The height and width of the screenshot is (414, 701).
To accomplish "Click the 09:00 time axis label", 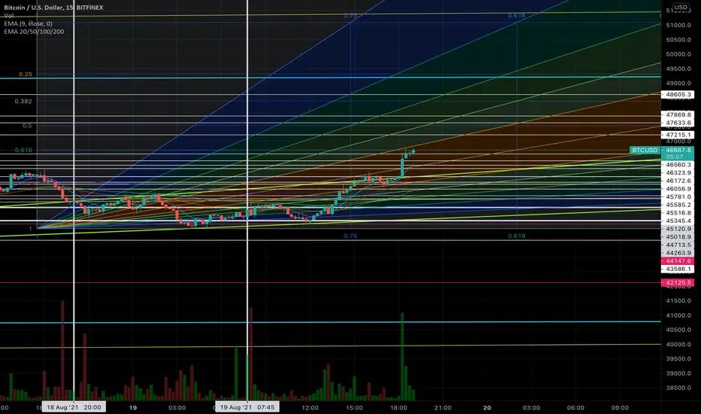I will pos(620,408).
